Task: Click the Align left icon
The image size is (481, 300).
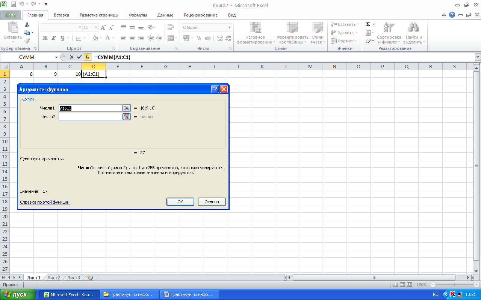Action: point(124,38)
